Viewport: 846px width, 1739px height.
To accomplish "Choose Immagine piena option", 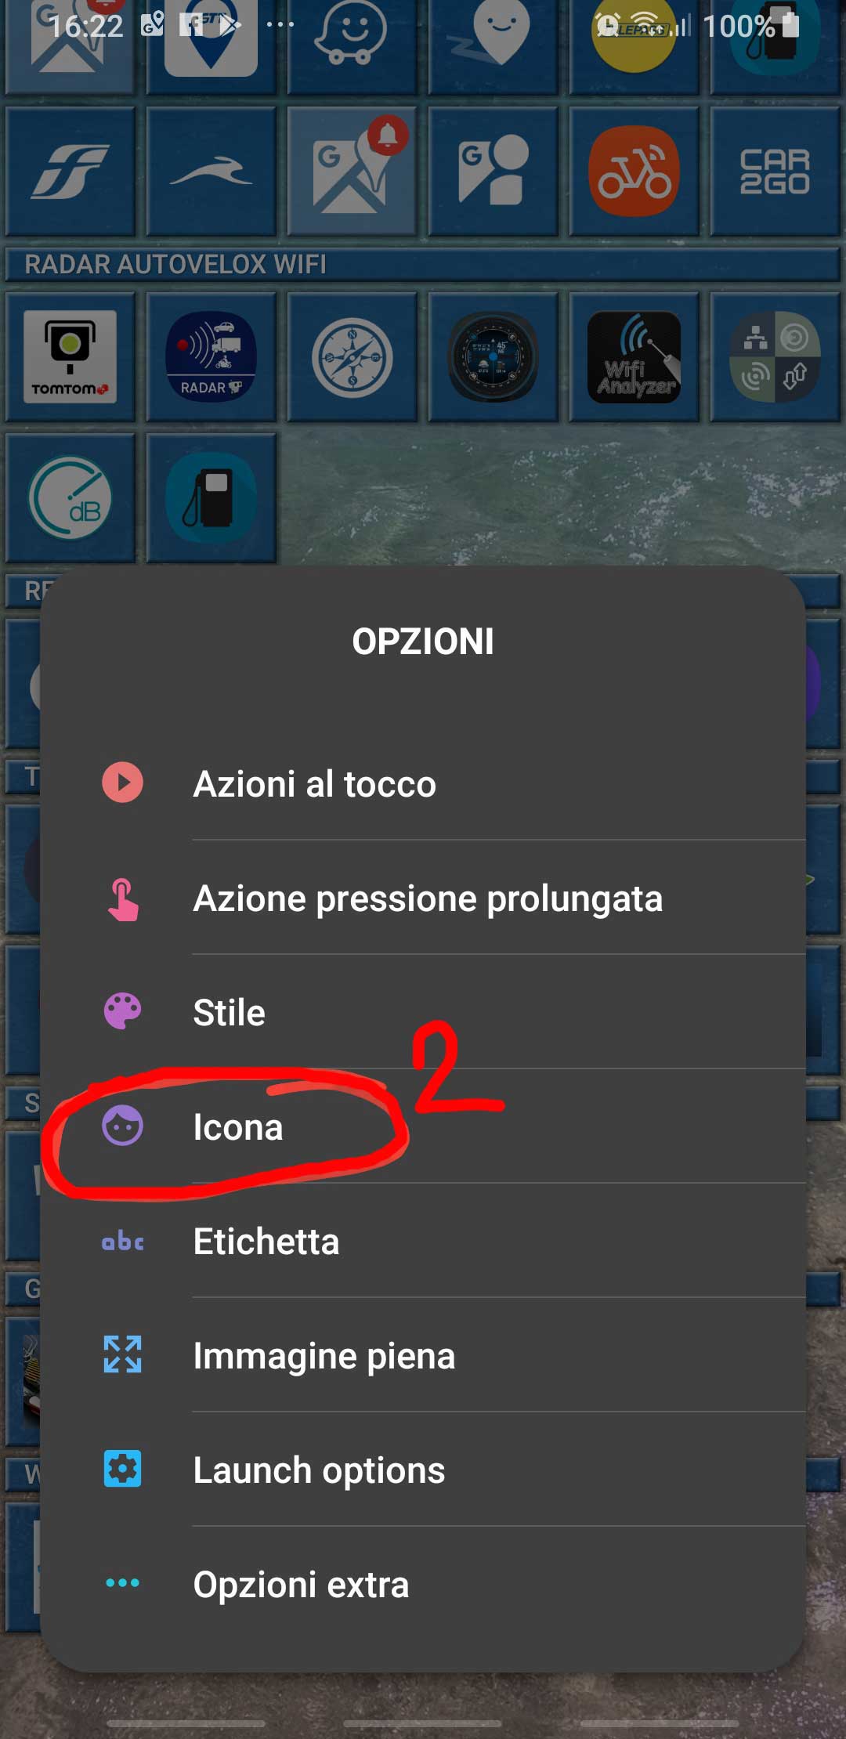I will [423, 1355].
